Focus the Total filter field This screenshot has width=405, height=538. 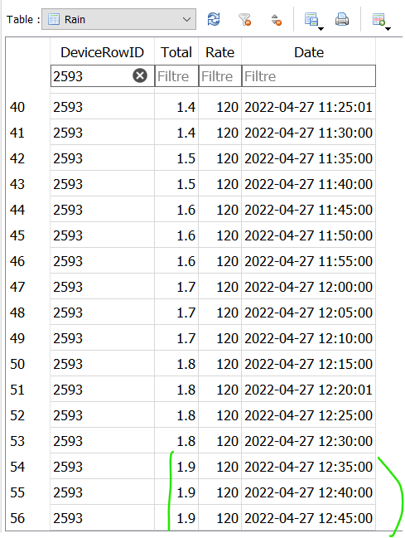pyautogui.click(x=176, y=75)
